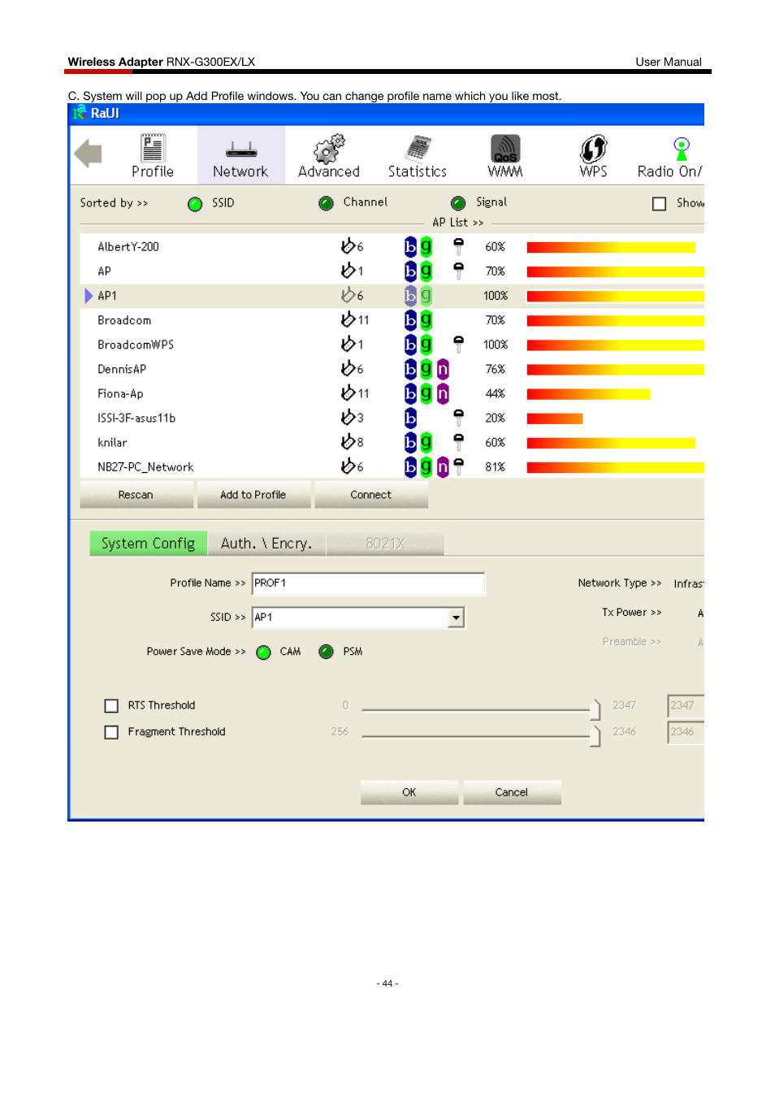The width and height of the screenshot is (775, 1097).
Task: Toggle the Radio On/Off antenna icon
Action: pos(682,149)
